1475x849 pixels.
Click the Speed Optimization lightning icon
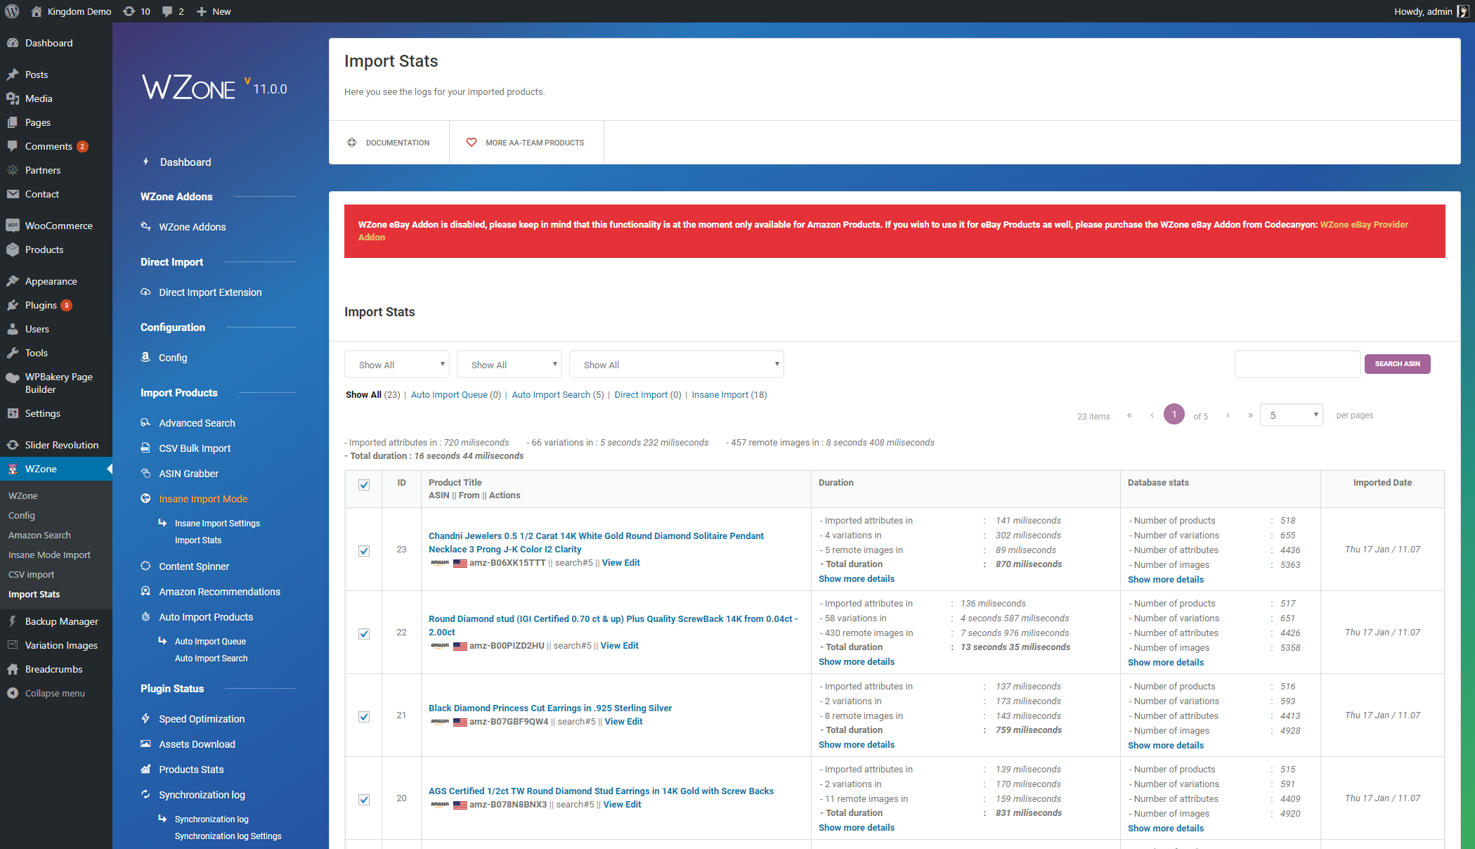coord(145,719)
